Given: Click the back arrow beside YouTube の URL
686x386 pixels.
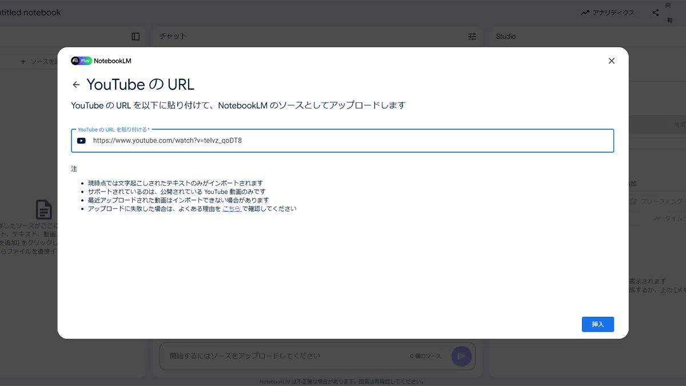Looking at the screenshot, I should [x=76, y=85].
